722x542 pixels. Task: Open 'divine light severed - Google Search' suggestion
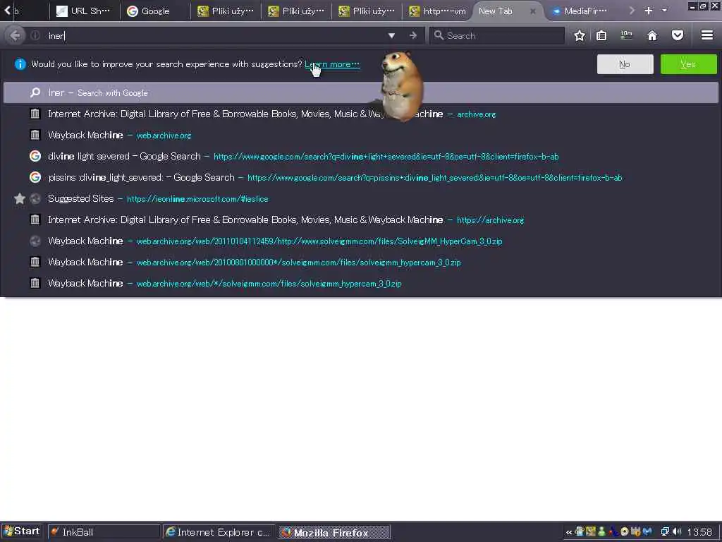click(360, 156)
